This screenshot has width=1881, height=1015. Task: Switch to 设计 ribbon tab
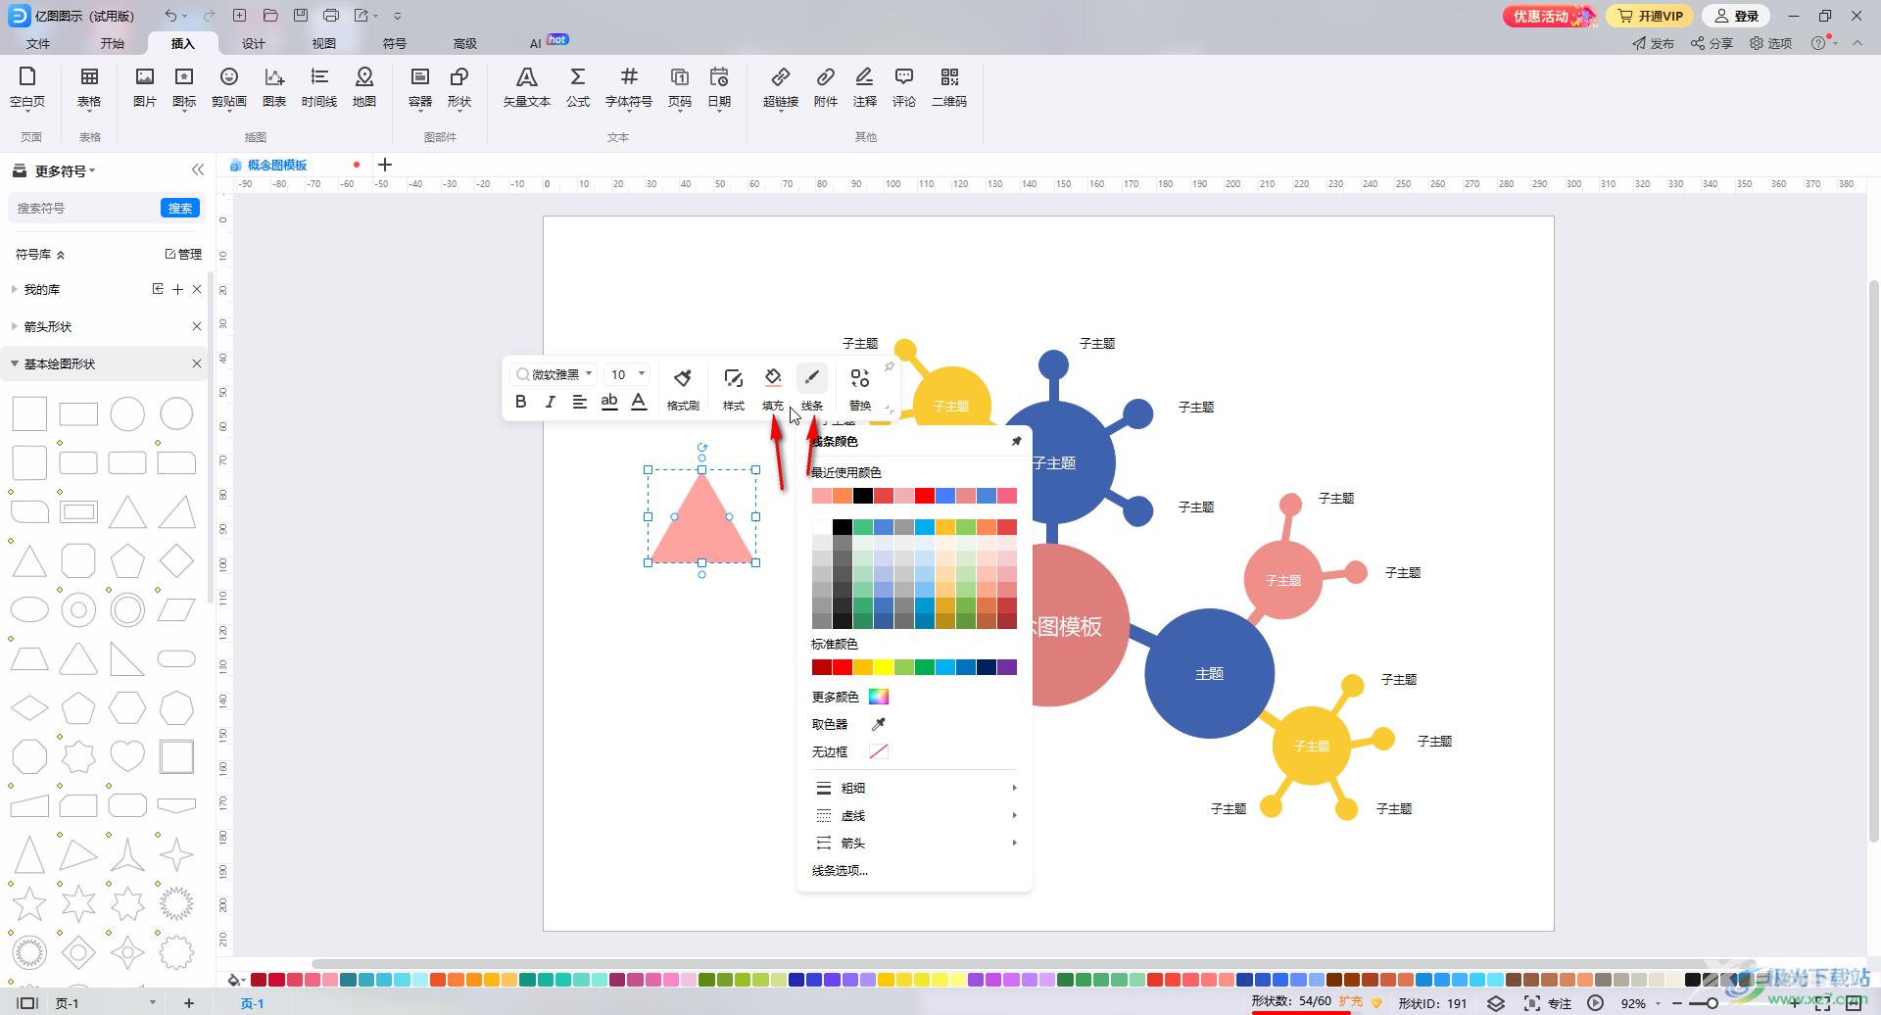click(254, 43)
